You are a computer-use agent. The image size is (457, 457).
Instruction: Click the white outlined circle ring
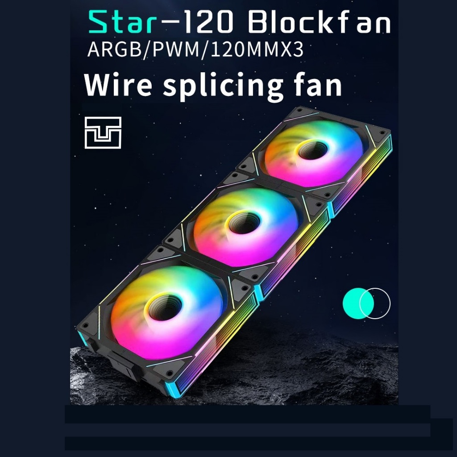pyautogui.click(x=375, y=303)
